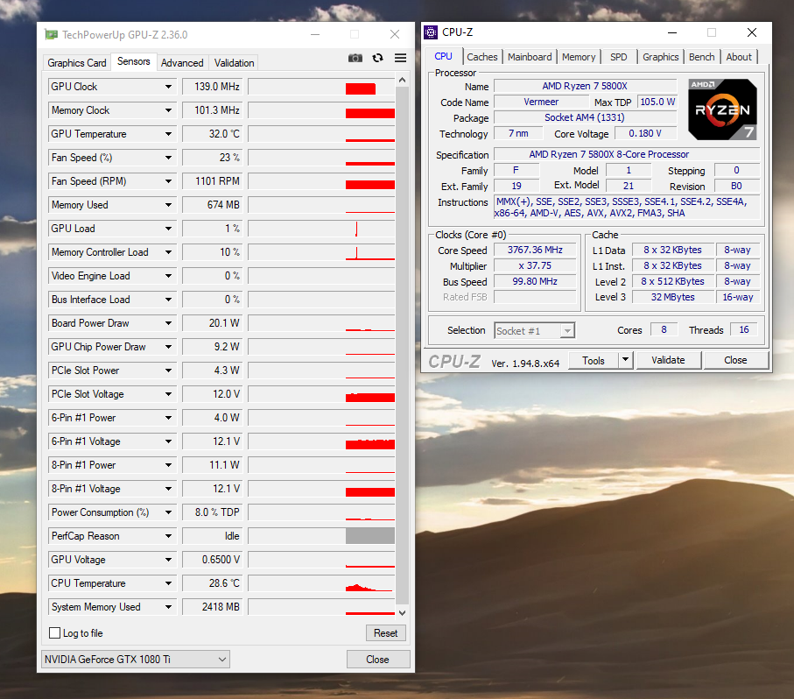This screenshot has width=794, height=699.
Task: Select the CPU tab in CPU-Z
Action: (x=444, y=56)
